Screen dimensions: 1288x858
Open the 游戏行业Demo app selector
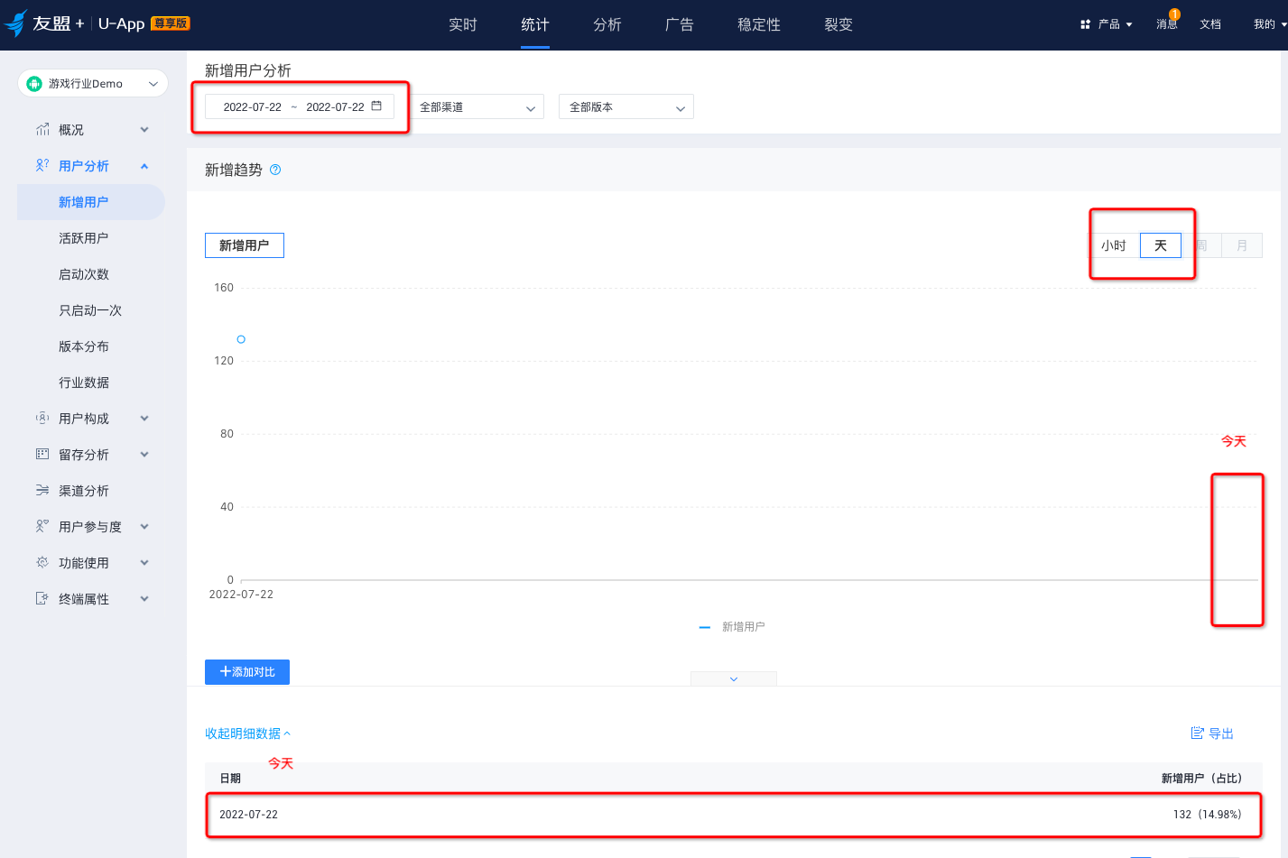tap(93, 84)
